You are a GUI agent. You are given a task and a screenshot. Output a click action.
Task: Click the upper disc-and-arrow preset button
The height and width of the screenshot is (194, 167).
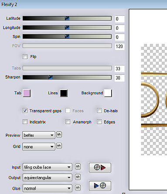coord(100,167)
